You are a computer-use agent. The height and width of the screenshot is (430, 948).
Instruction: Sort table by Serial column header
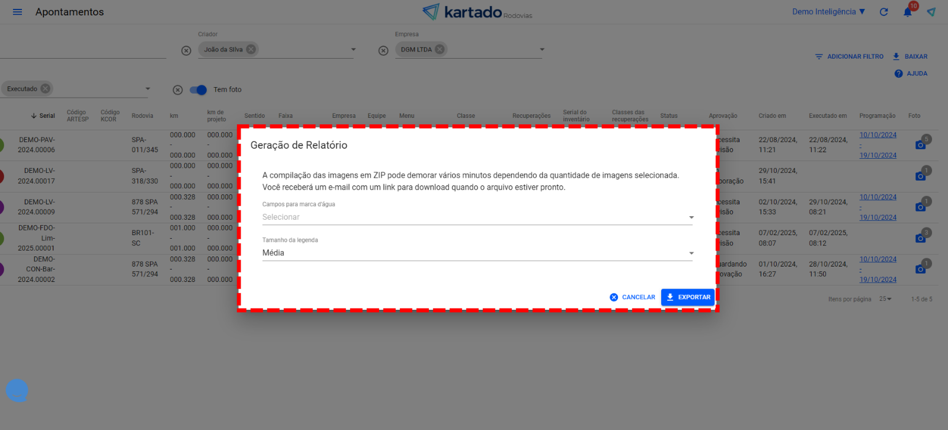43,116
